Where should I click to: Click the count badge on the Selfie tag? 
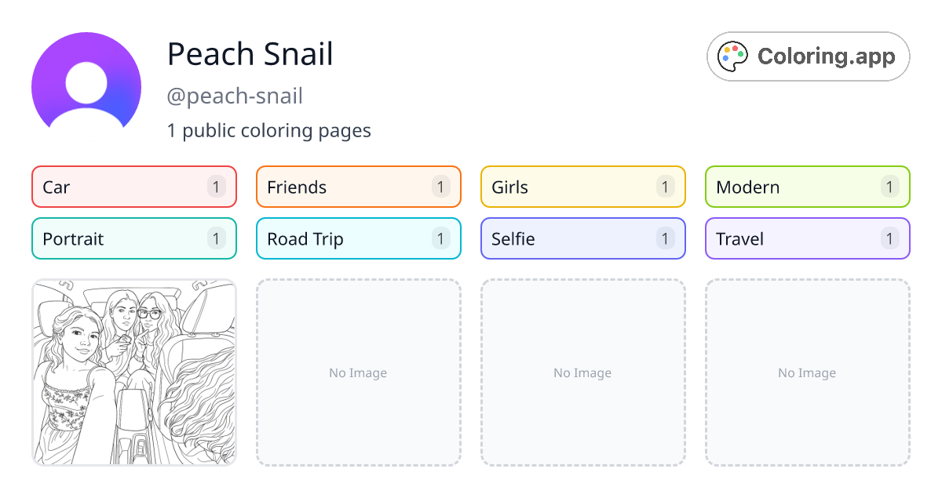(x=665, y=238)
